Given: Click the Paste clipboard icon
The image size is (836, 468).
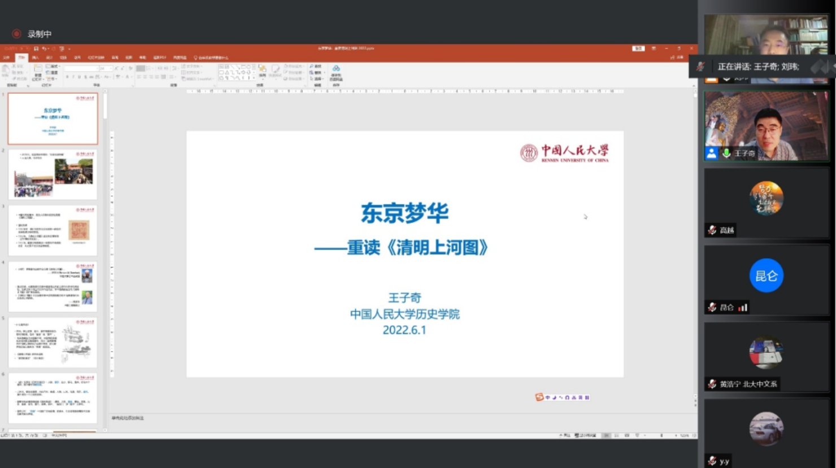Looking at the screenshot, I should tap(6, 69).
